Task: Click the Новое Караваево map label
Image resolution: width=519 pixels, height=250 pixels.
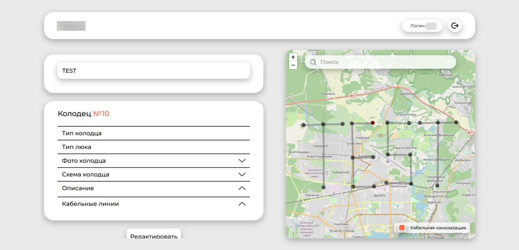Action: click(320, 157)
